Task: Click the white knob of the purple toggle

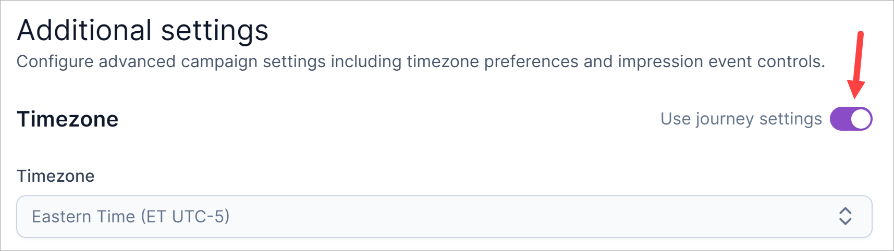Action: pyautogui.click(x=861, y=119)
